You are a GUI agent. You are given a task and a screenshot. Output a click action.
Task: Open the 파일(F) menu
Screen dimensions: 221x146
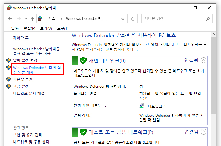tap(13, 29)
